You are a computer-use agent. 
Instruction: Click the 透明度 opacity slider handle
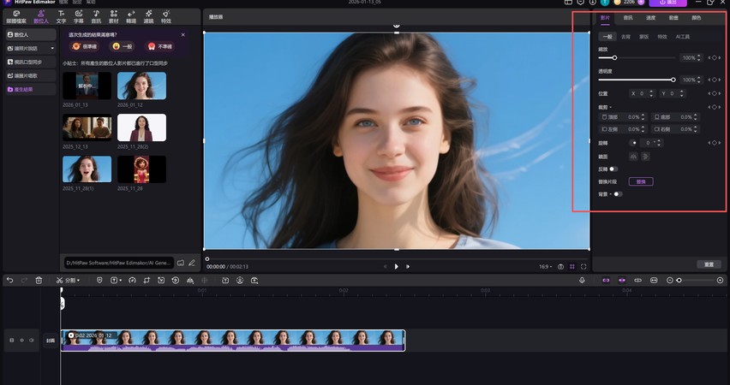(x=673, y=80)
